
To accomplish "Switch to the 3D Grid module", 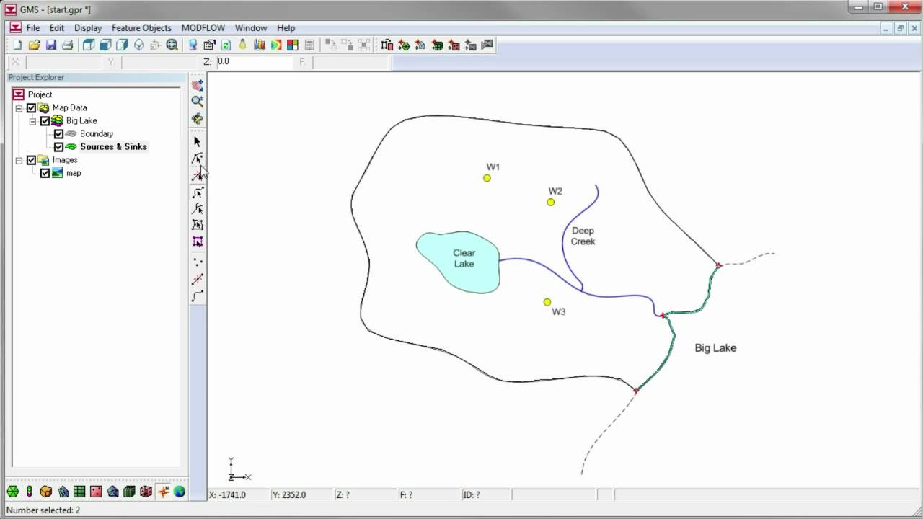I will coord(129,492).
